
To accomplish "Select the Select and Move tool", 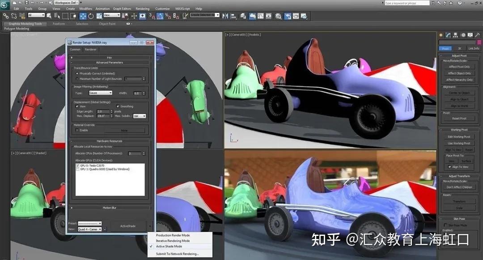I will tap(83, 16).
